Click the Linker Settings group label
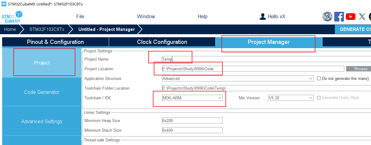Image resolution: width=371 pixels, height=145 pixels. [x=97, y=113]
